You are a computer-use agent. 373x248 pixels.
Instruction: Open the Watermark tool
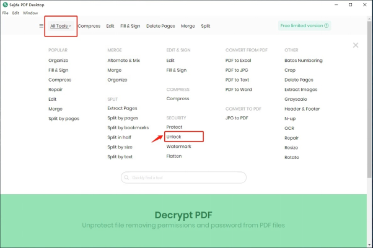(x=178, y=147)
